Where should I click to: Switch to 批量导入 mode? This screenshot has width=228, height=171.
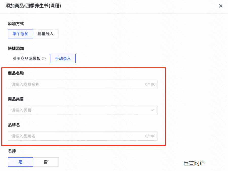pos(46,34)
